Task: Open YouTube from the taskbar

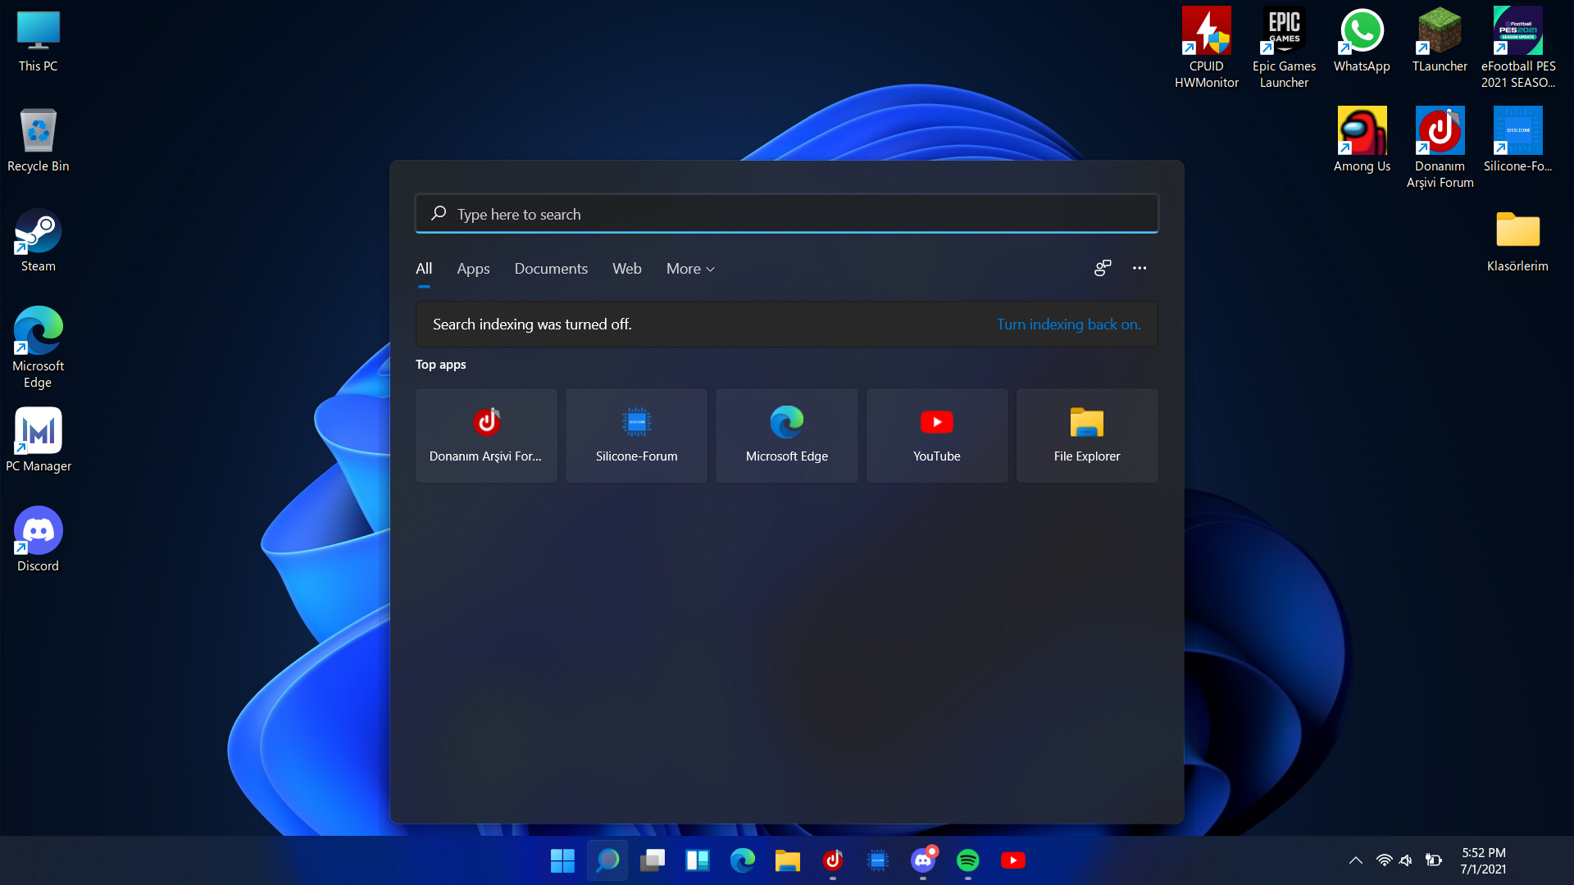Action: coord(1013,860)
